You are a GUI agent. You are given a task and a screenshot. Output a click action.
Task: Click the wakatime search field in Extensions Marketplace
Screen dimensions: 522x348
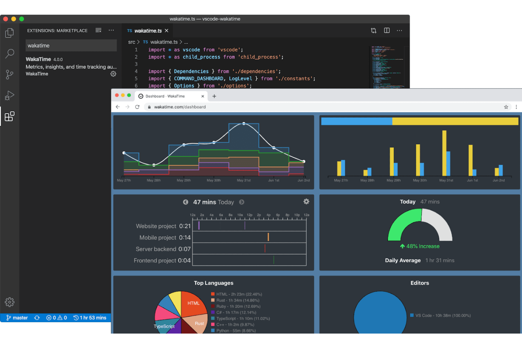click(71, 45)
